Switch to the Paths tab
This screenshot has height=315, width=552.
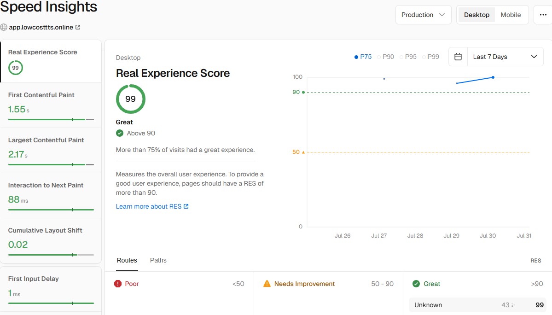(158, 260)
